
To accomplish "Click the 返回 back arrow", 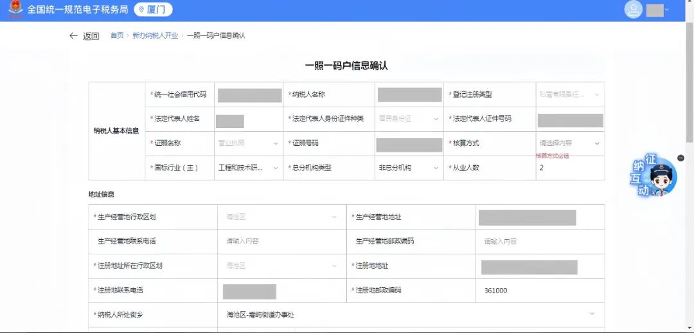I will coord(73,36).
